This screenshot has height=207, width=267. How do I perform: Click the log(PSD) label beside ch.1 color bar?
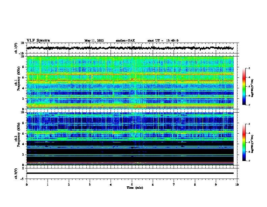tap(253, 88)
